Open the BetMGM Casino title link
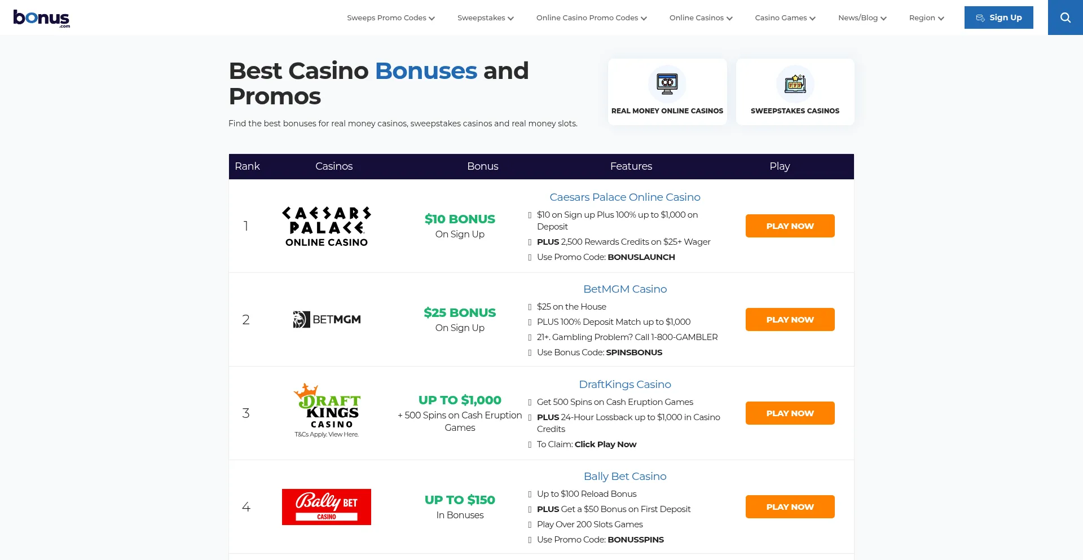The height and width of the screenshot is (560, 1083). point(625,289)
